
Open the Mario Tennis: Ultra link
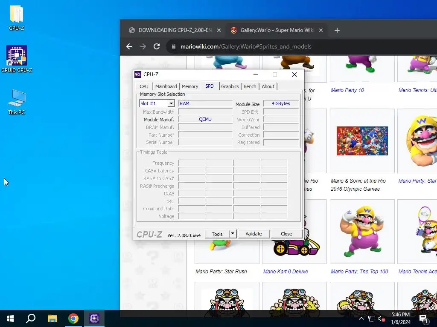click(417, 90)
